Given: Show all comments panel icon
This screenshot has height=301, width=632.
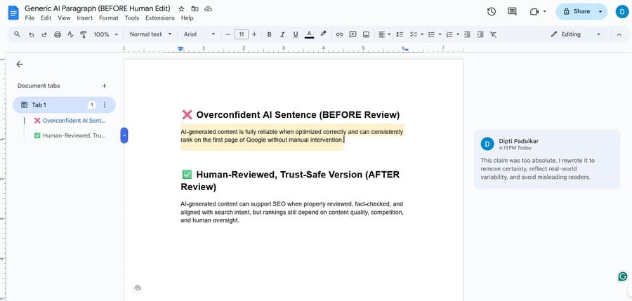Looking at the screenshot, I should click(512, 11).
